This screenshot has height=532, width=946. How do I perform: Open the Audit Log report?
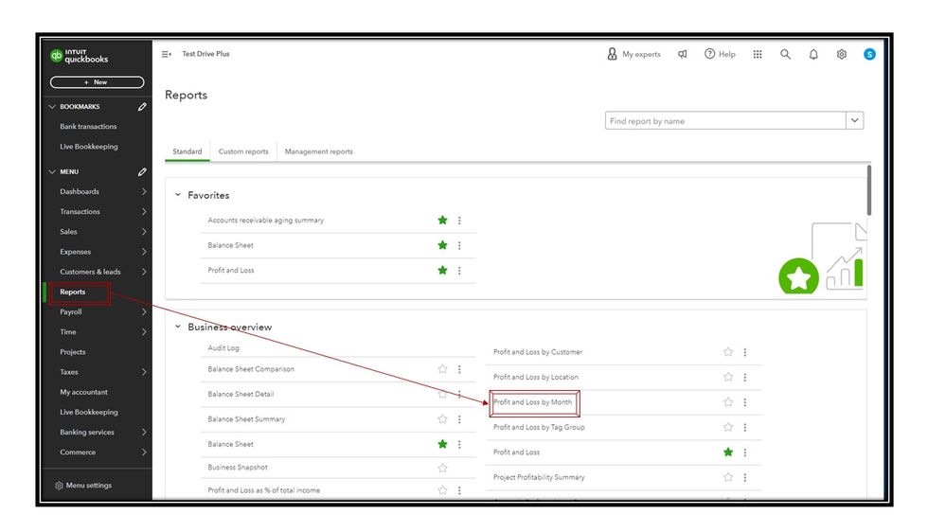[x=223, y=348]
